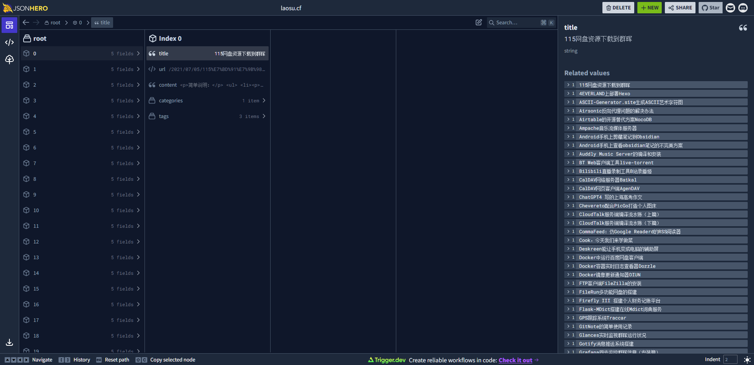The width and height of the screenshot is (754, 365).
Task: Expand related value Ampache音乐流媒体服务器
Action: (x=568, y=128)
